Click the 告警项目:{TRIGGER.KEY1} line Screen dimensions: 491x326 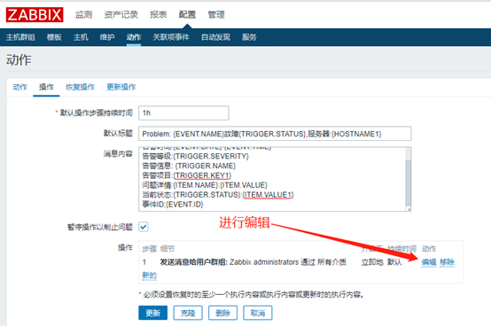pos(187,175)
